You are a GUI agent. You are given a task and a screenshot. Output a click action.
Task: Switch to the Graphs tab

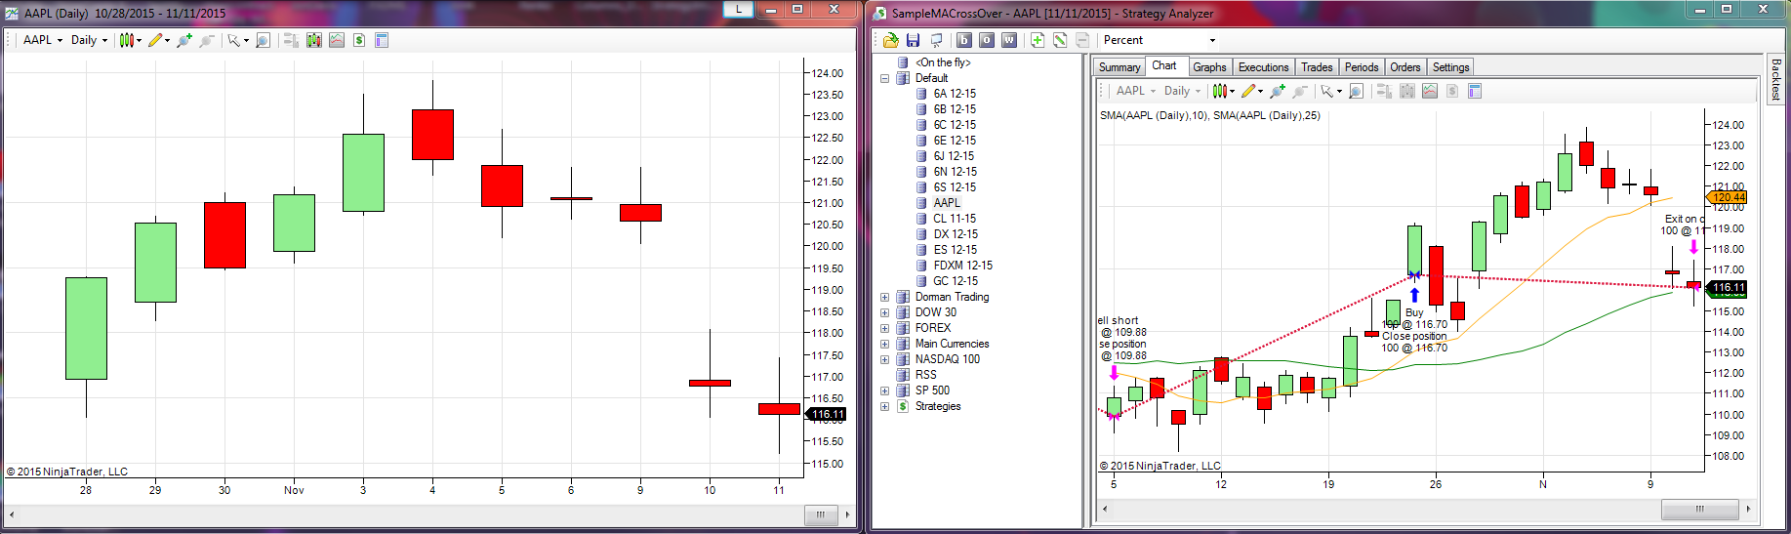pos(1209,67)
